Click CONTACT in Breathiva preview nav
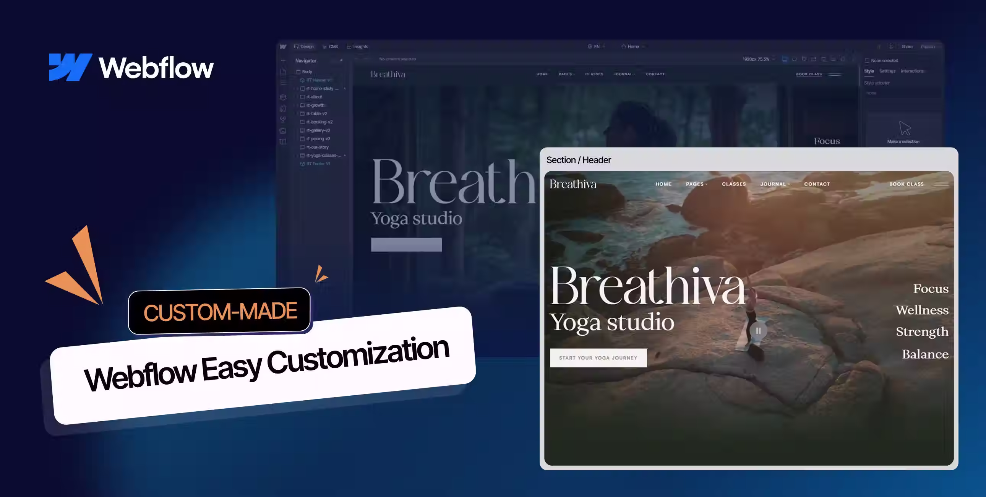The width and height of the screenshot is (986, 497). [x=817, y=184]
